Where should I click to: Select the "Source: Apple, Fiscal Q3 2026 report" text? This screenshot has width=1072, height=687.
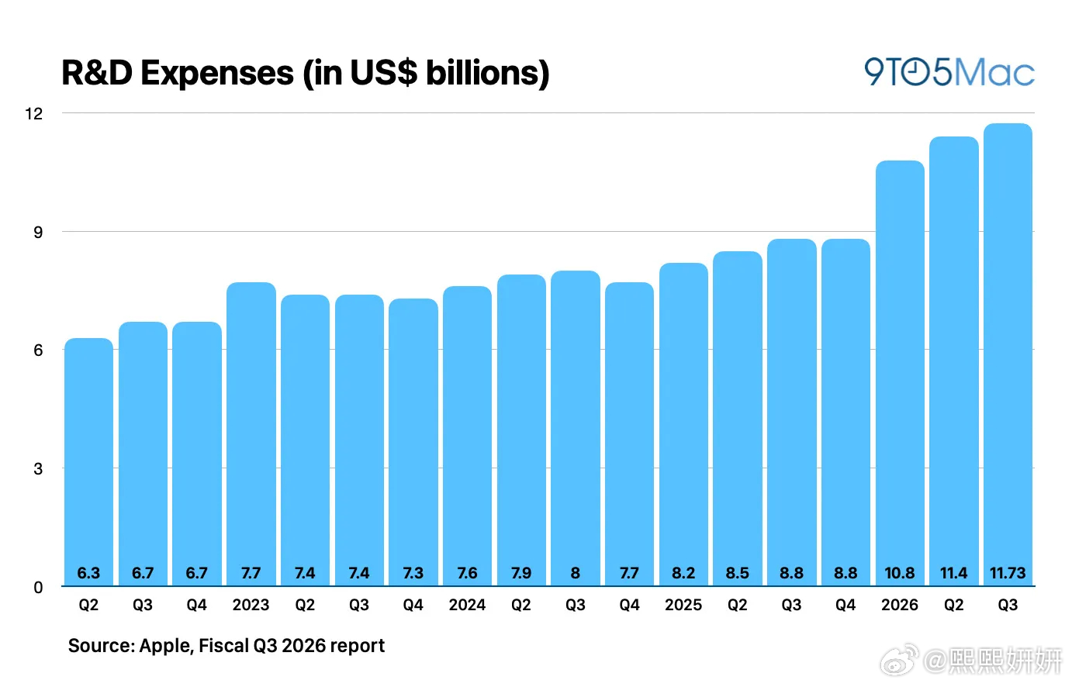pos(227,646)
